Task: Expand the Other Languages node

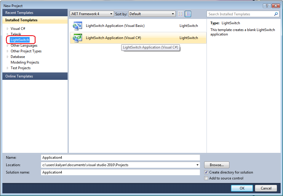Action: click(x=8, y=46)
